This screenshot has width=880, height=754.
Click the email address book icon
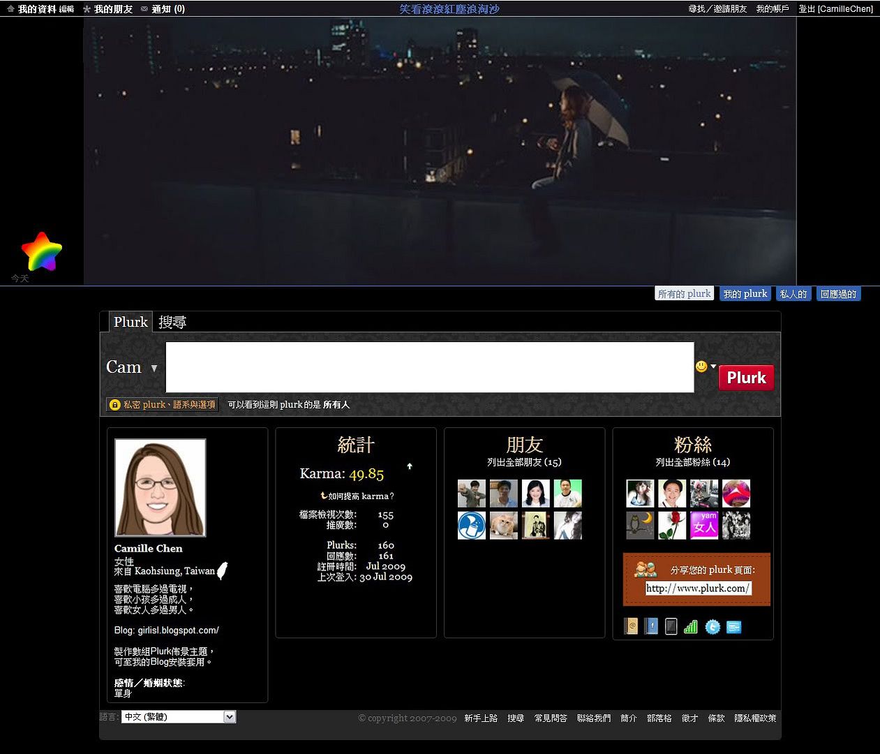[631, 626]
